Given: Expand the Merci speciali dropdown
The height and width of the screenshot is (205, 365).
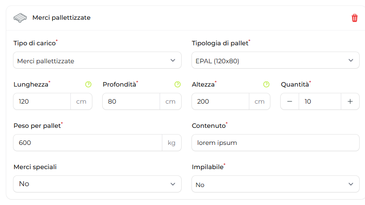Looking at the screenshot, I should pyautogui.click(x=97, y=184).
